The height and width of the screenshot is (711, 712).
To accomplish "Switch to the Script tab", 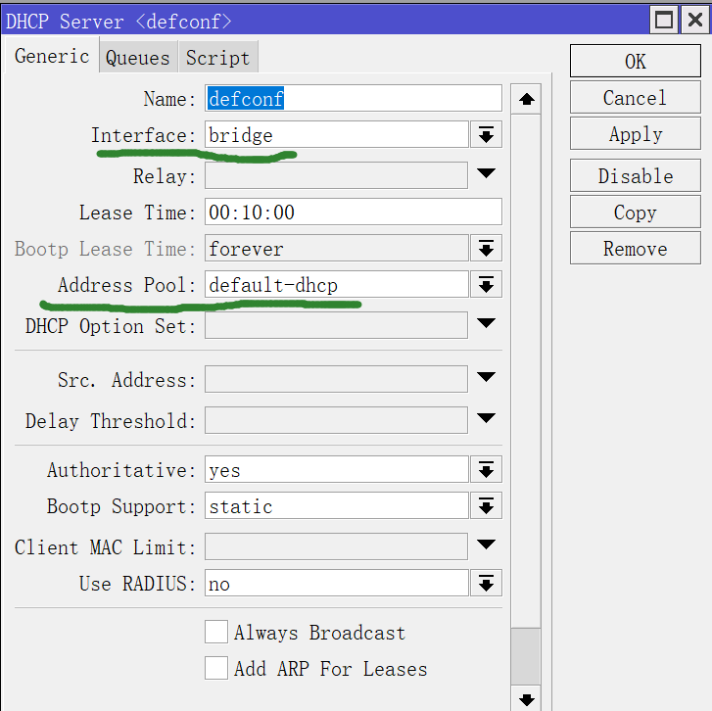I will (x=217, y=58).
